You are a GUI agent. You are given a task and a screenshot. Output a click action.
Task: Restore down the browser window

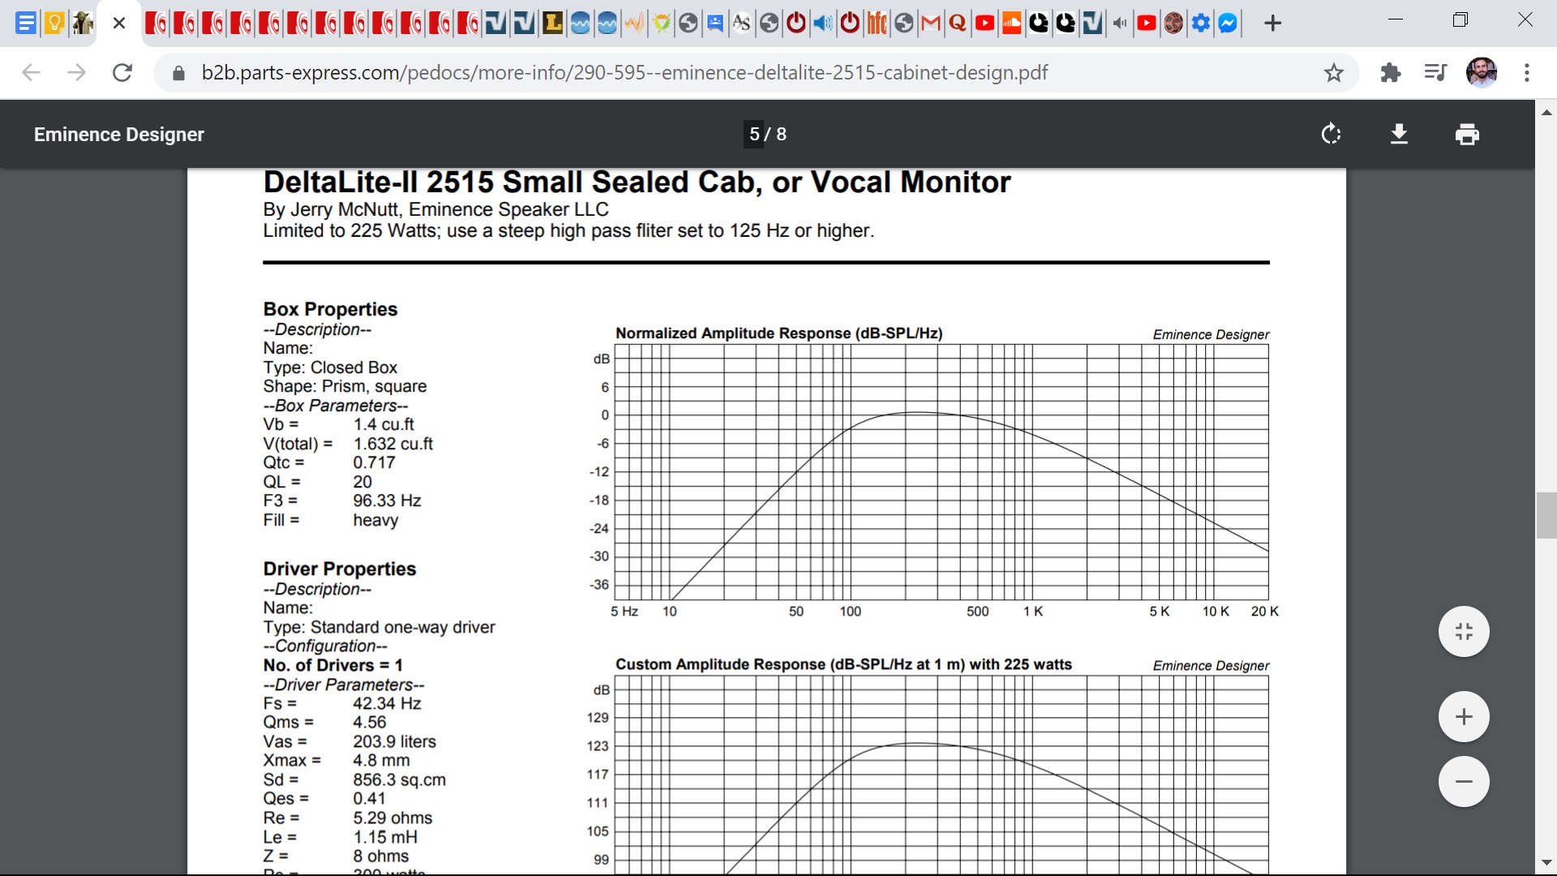tap(1460, 20)
